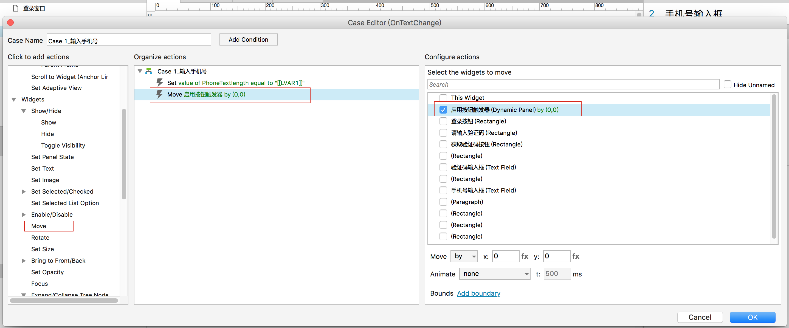The width and height of the screenshot is (789, 328).
Task: Enable the Hide Unnamed checkbox
Action: 727,84
